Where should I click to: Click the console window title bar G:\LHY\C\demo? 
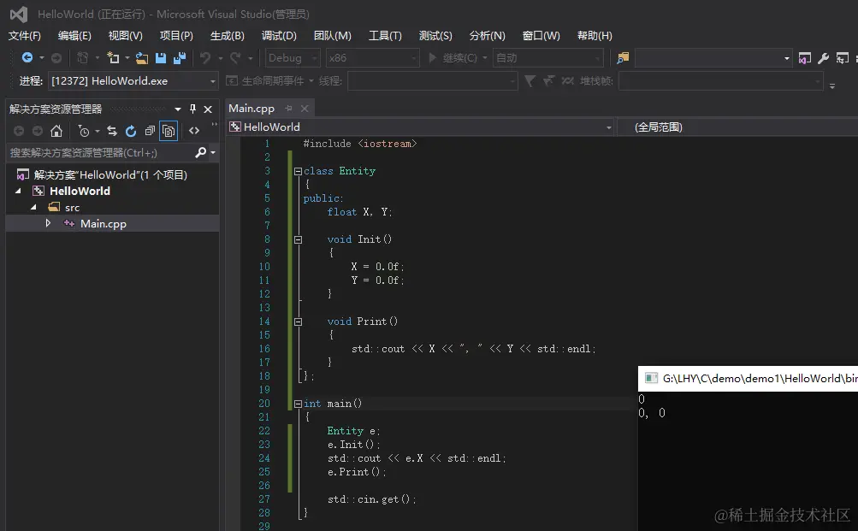748,379
